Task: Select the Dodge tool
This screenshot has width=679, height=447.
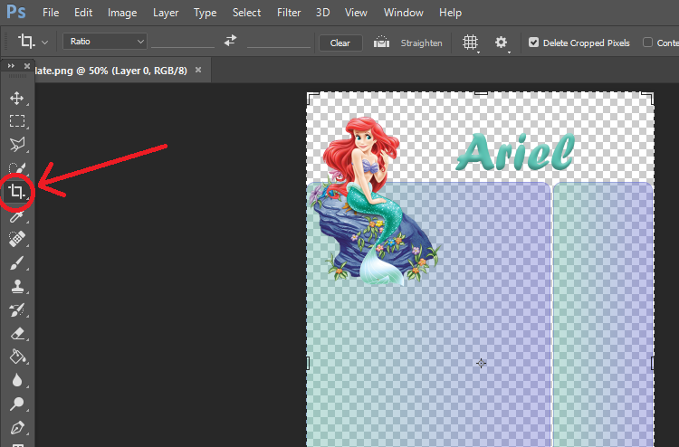Action: (x=17, y=404)
